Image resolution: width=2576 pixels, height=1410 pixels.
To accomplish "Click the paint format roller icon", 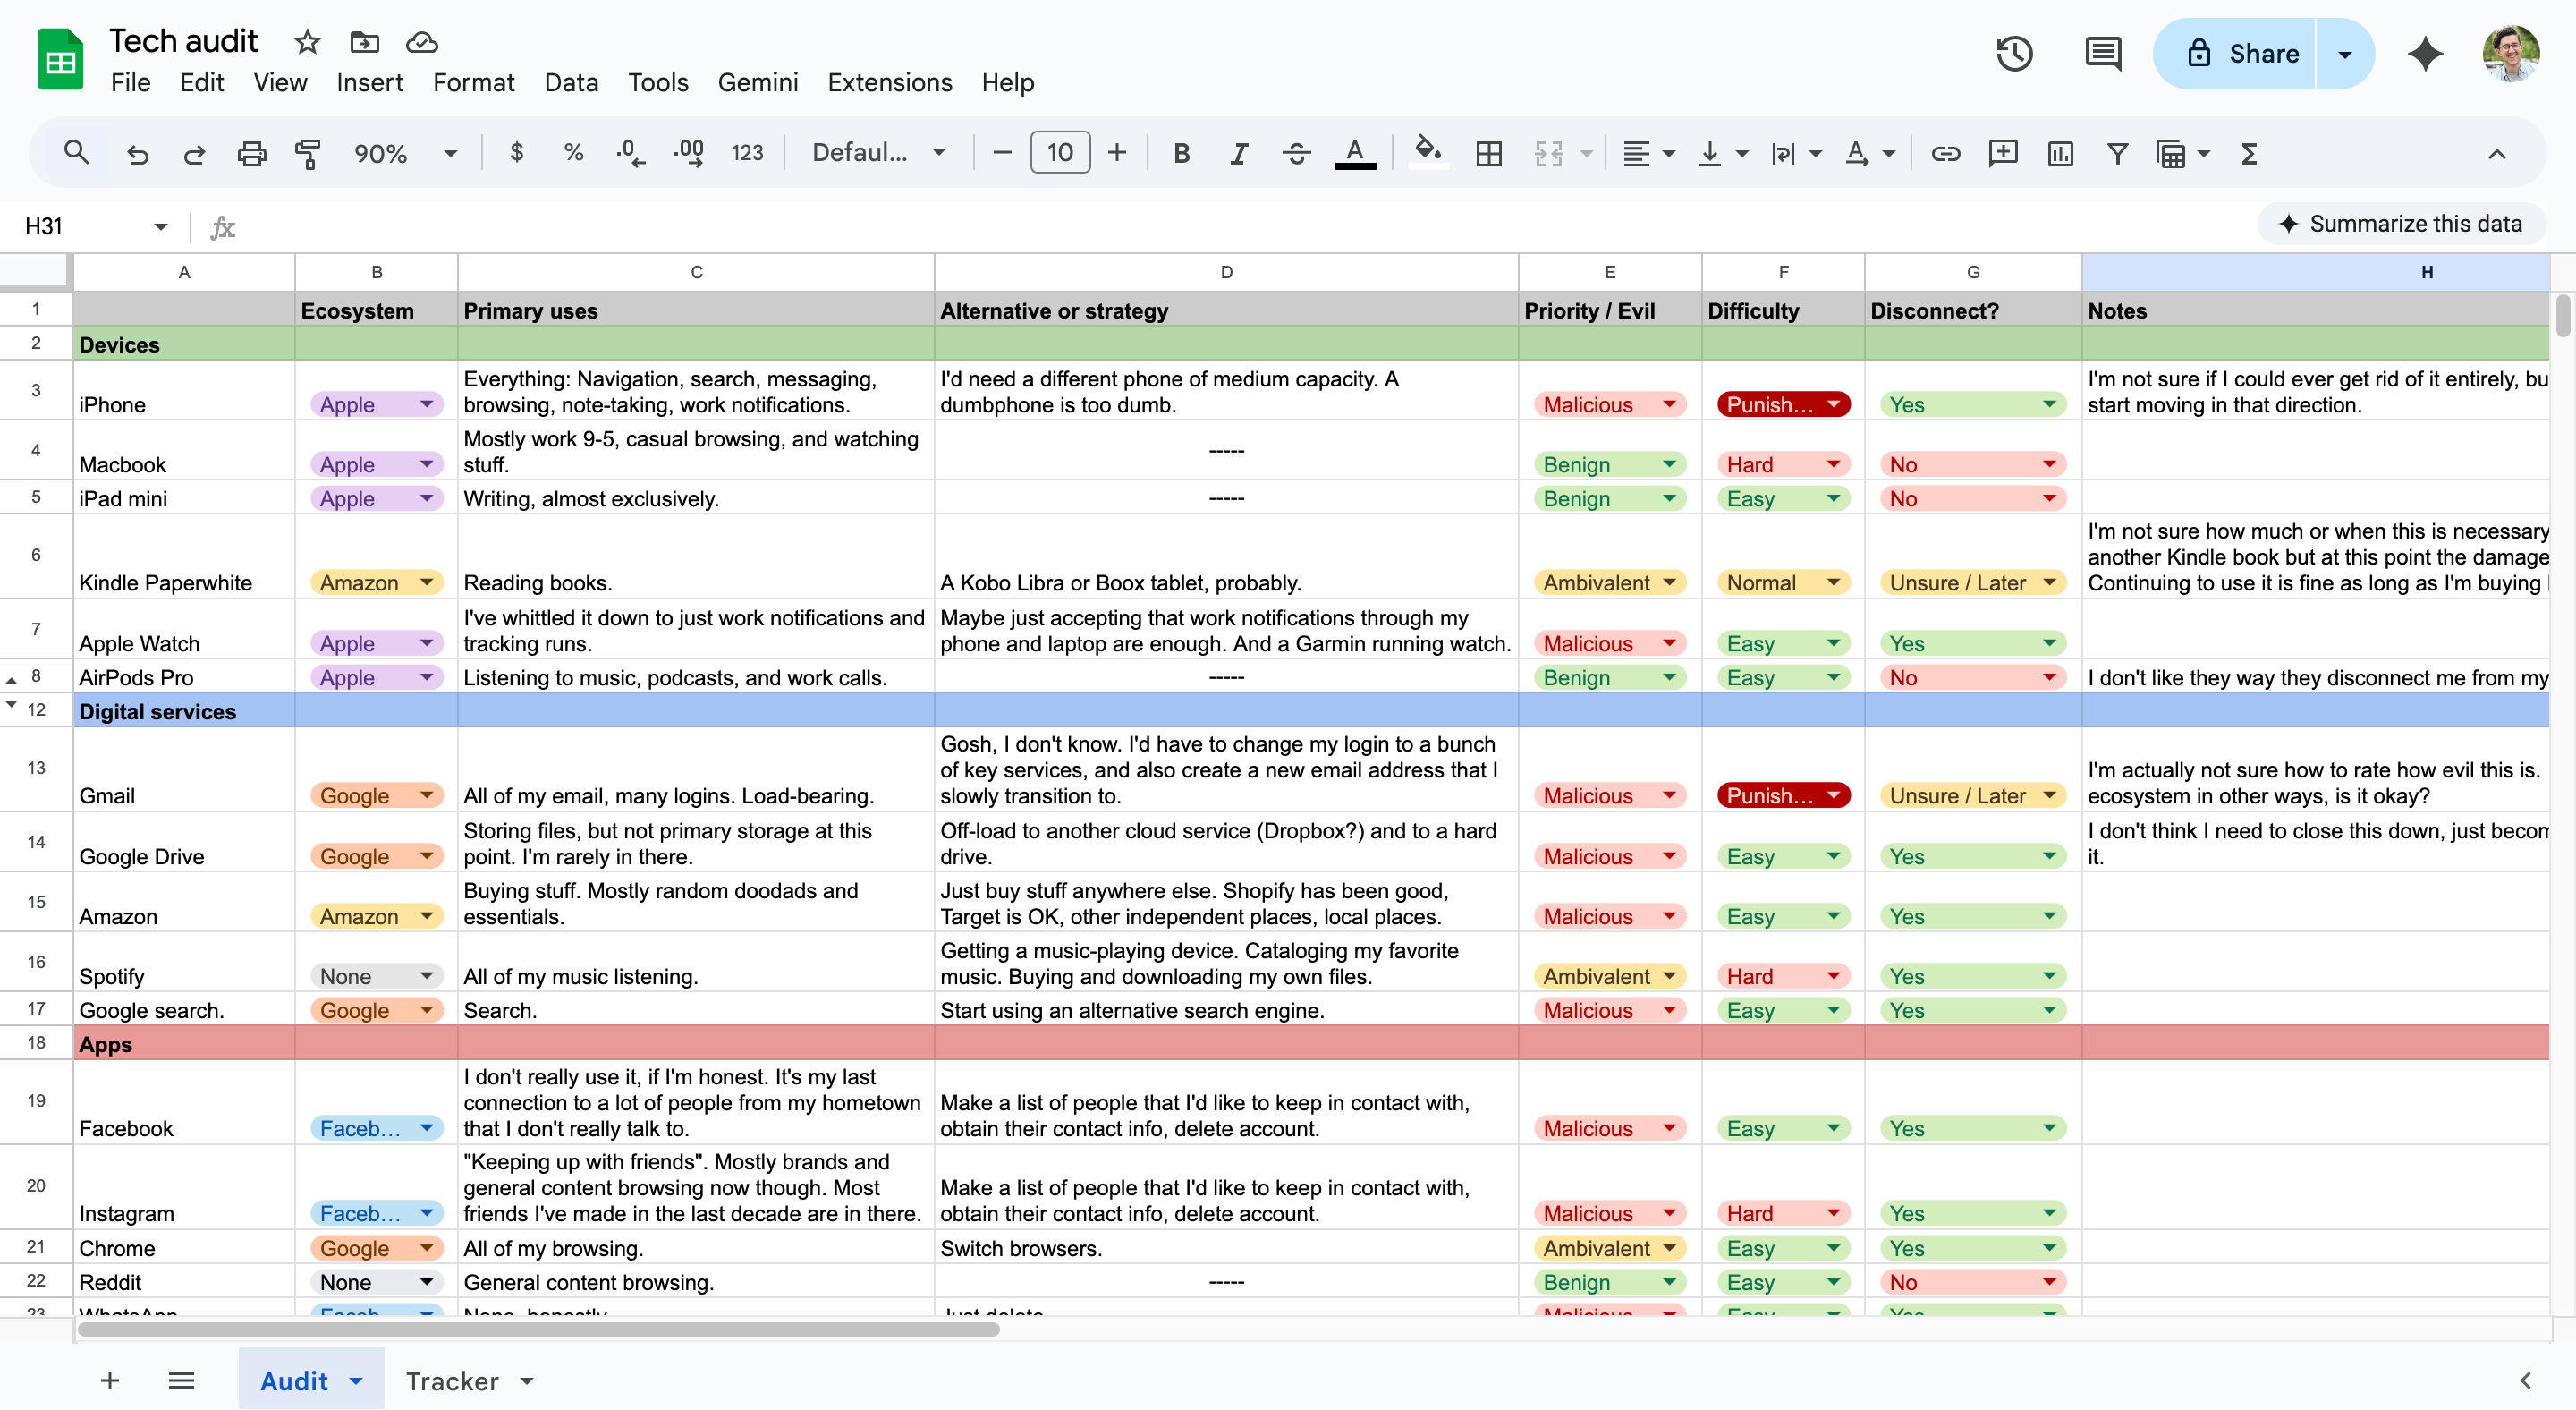I will coord(307,153).
